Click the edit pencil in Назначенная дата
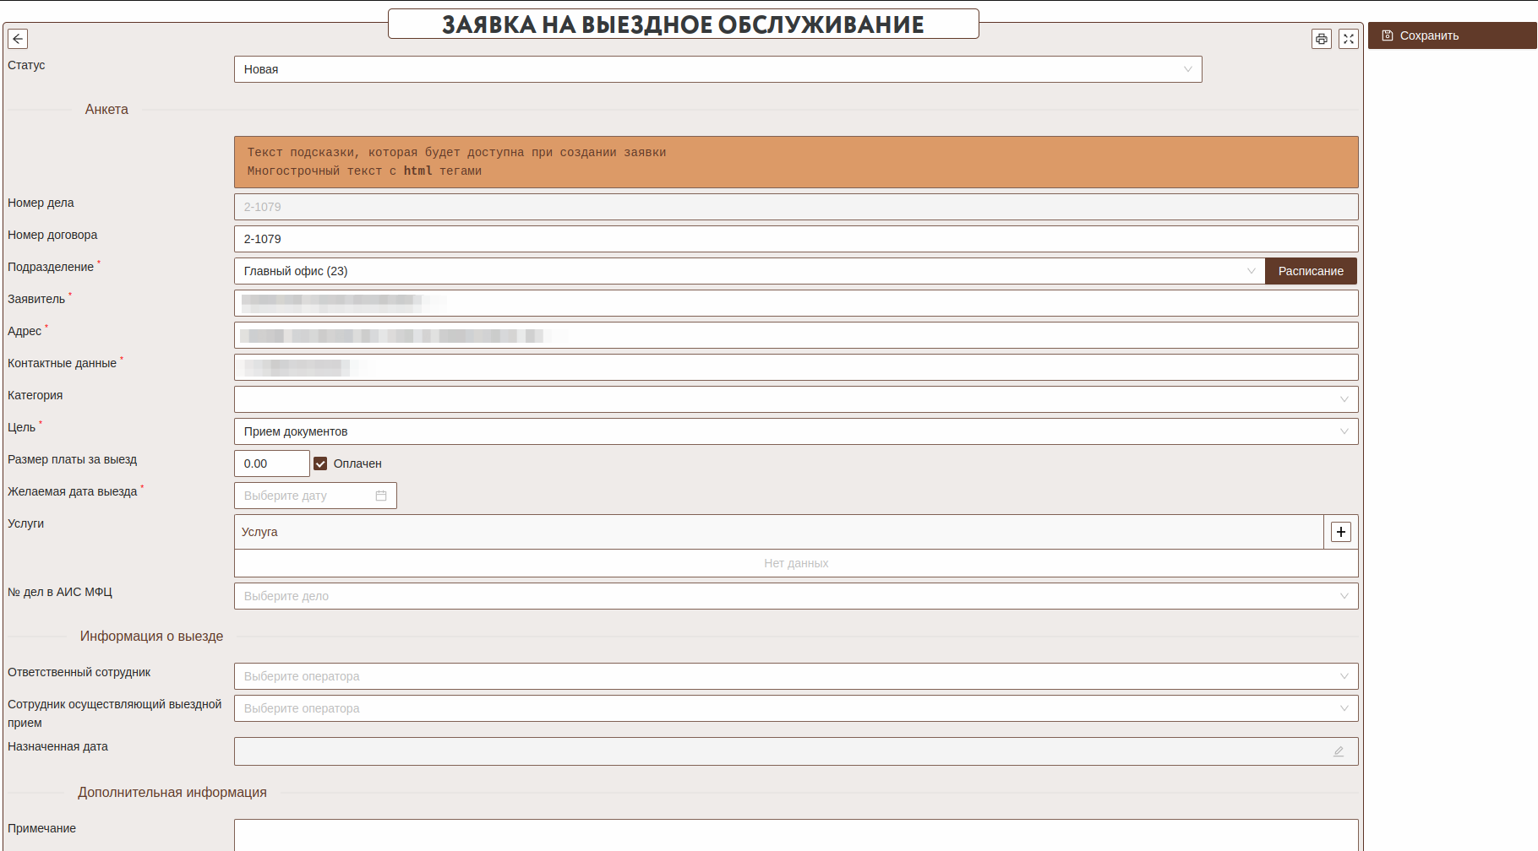This screenshot has height=851, width=1538. (1339, 751)
